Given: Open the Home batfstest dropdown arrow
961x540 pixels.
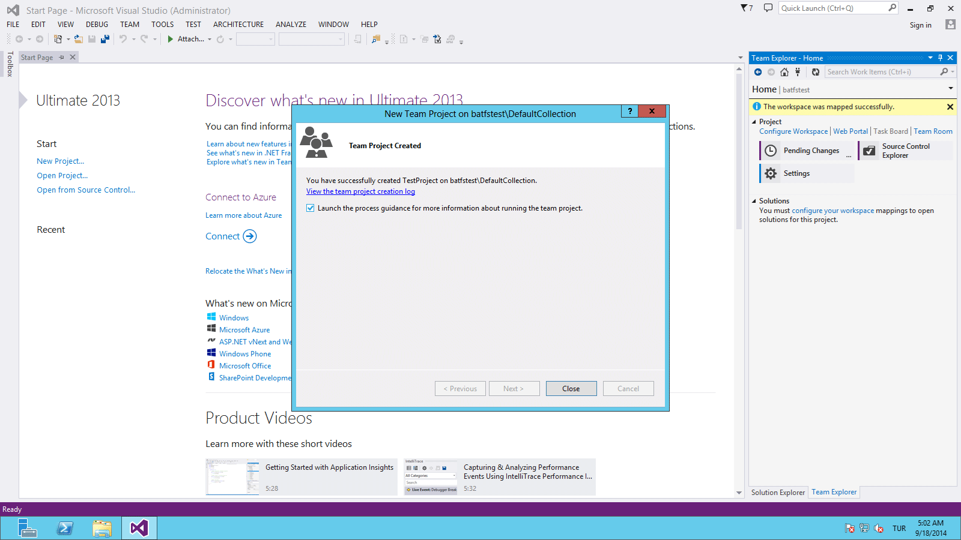Looking at the screenshot, I should [x=951, y=89].
